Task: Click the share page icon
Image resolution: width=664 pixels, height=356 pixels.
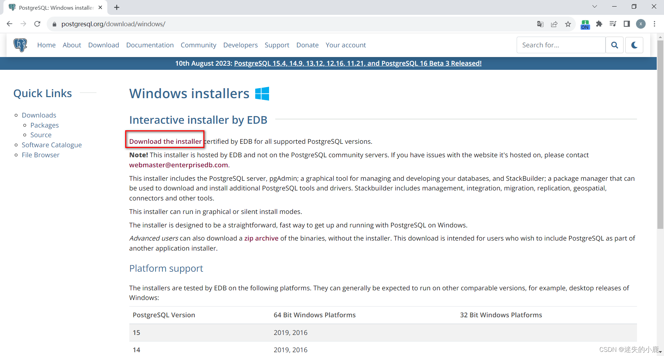Action: click(x=554, y=24)
